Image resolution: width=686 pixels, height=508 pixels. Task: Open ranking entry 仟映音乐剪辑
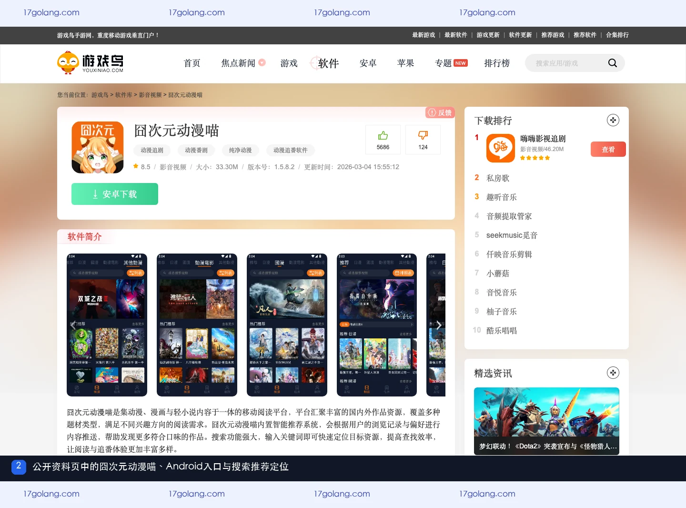(509, 254)
